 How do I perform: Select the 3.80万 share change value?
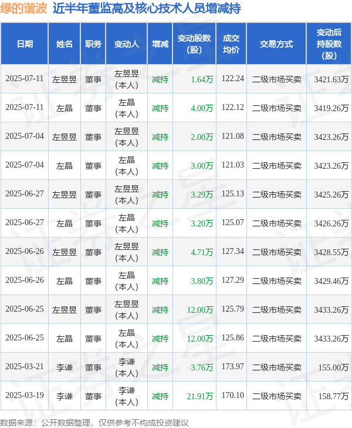click(x=202, y=281)
